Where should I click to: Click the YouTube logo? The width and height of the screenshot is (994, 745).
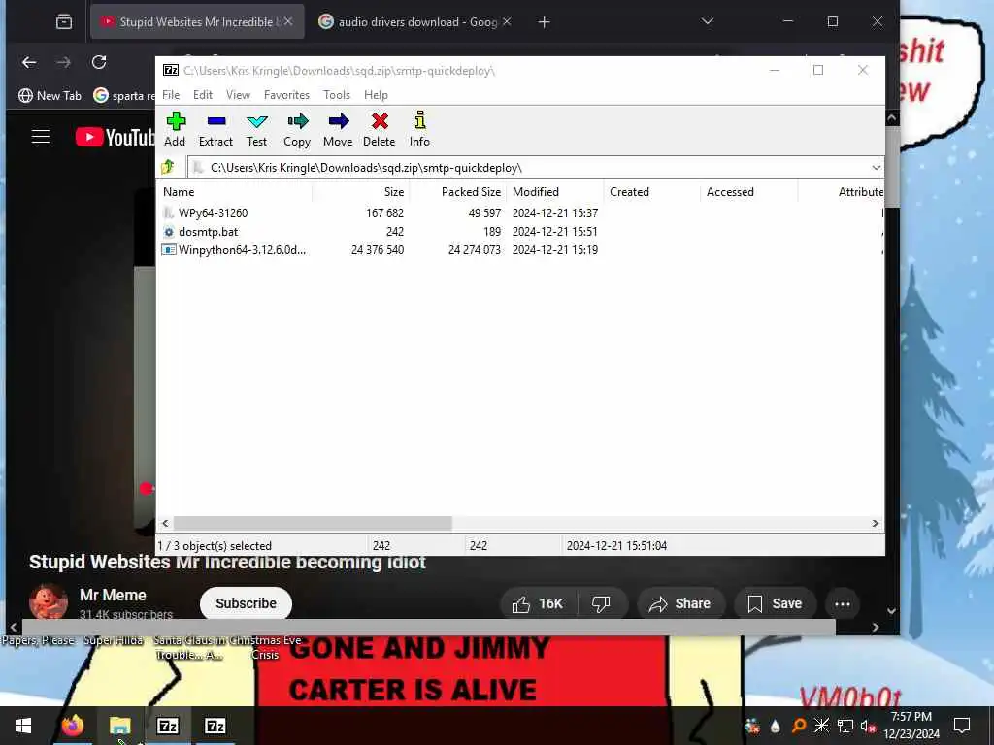[x=116, y=137]
